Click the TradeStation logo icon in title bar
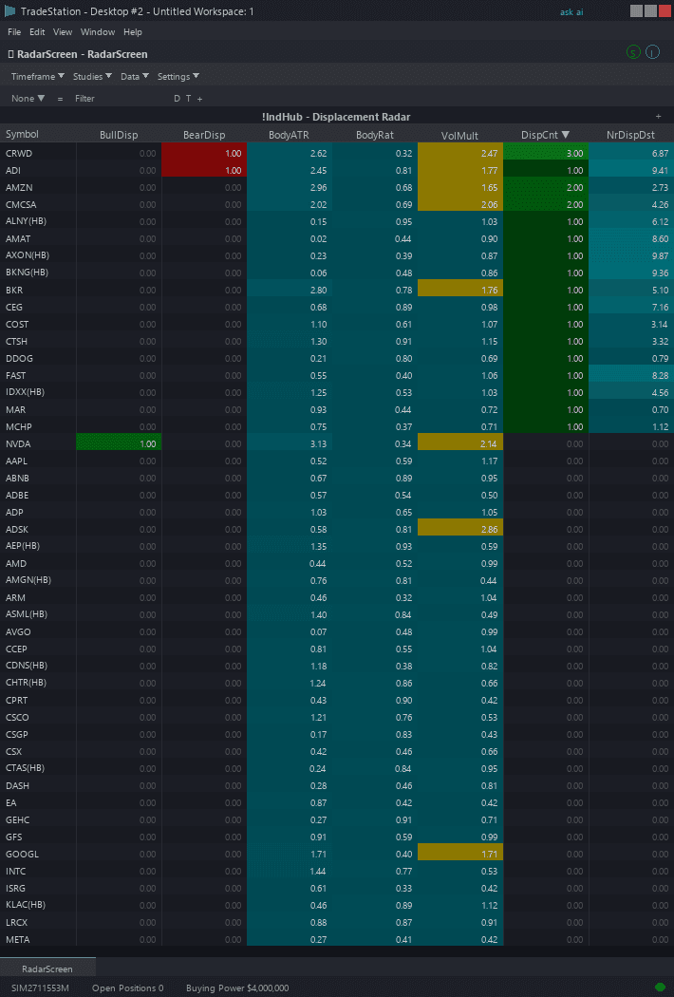Screen dimensions: 674x997 click(10, 10)
